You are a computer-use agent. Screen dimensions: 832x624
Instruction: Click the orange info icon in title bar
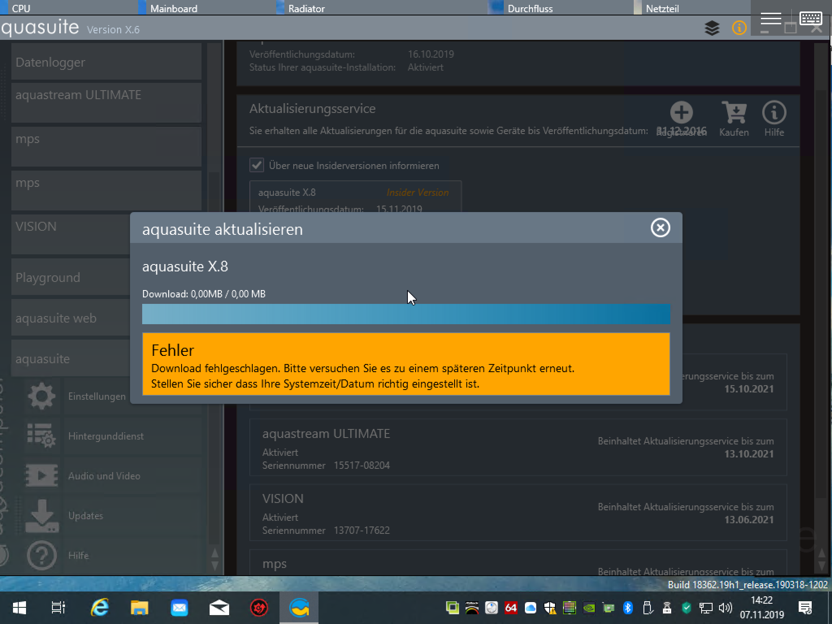coord(739,28)
